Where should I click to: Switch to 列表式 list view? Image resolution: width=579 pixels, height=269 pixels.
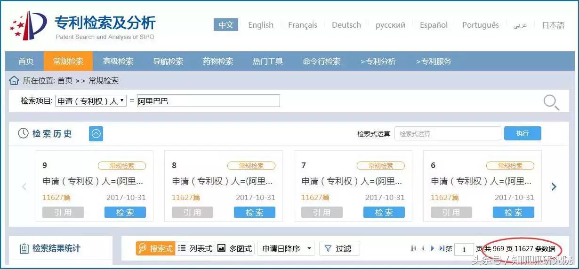195,248
